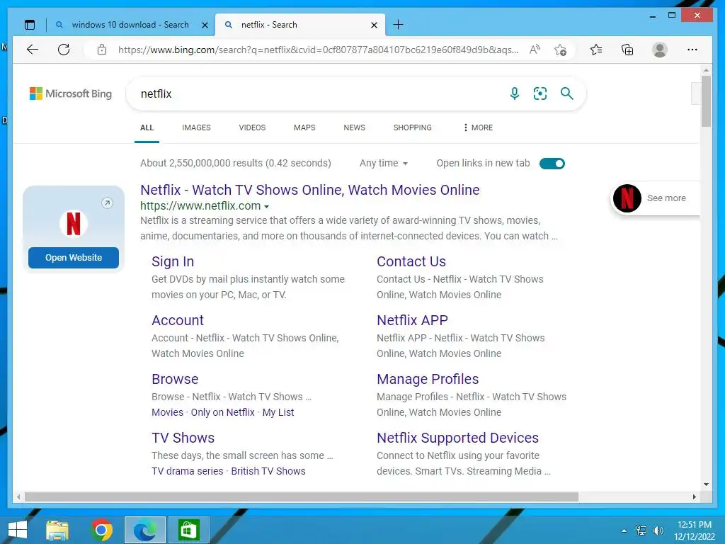Add this page to favorites star icon
Screen dimensions: 725x544
point(561,50)
